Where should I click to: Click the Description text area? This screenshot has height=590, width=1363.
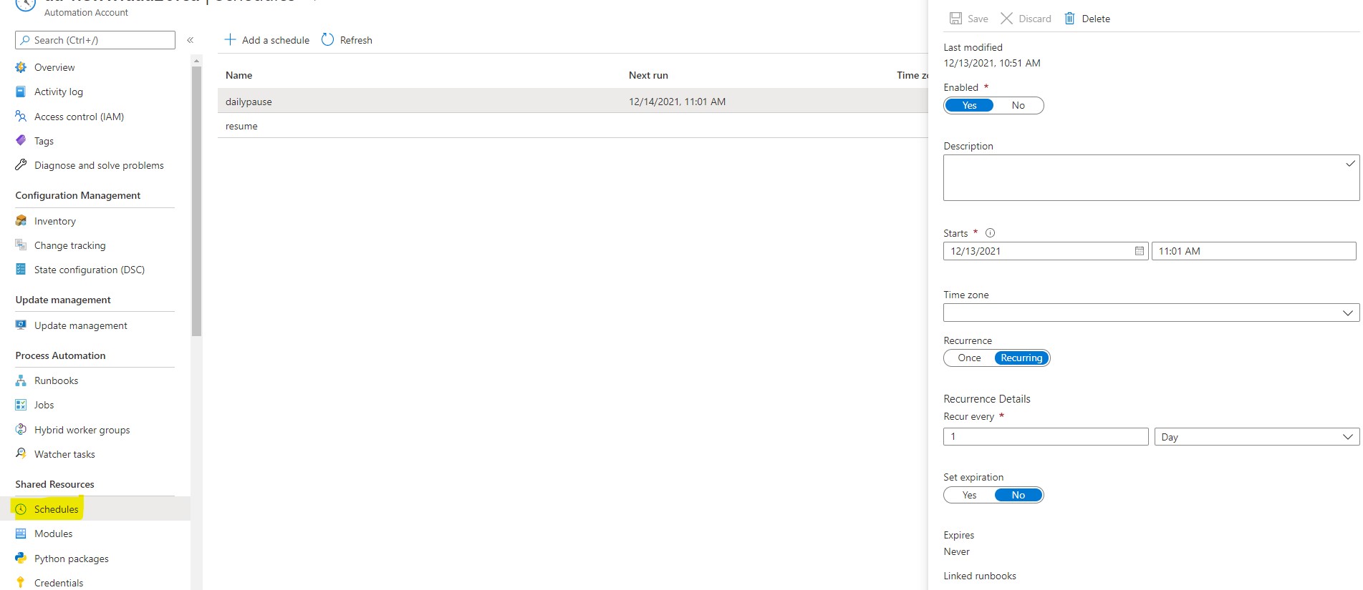tap(1151, 177)
